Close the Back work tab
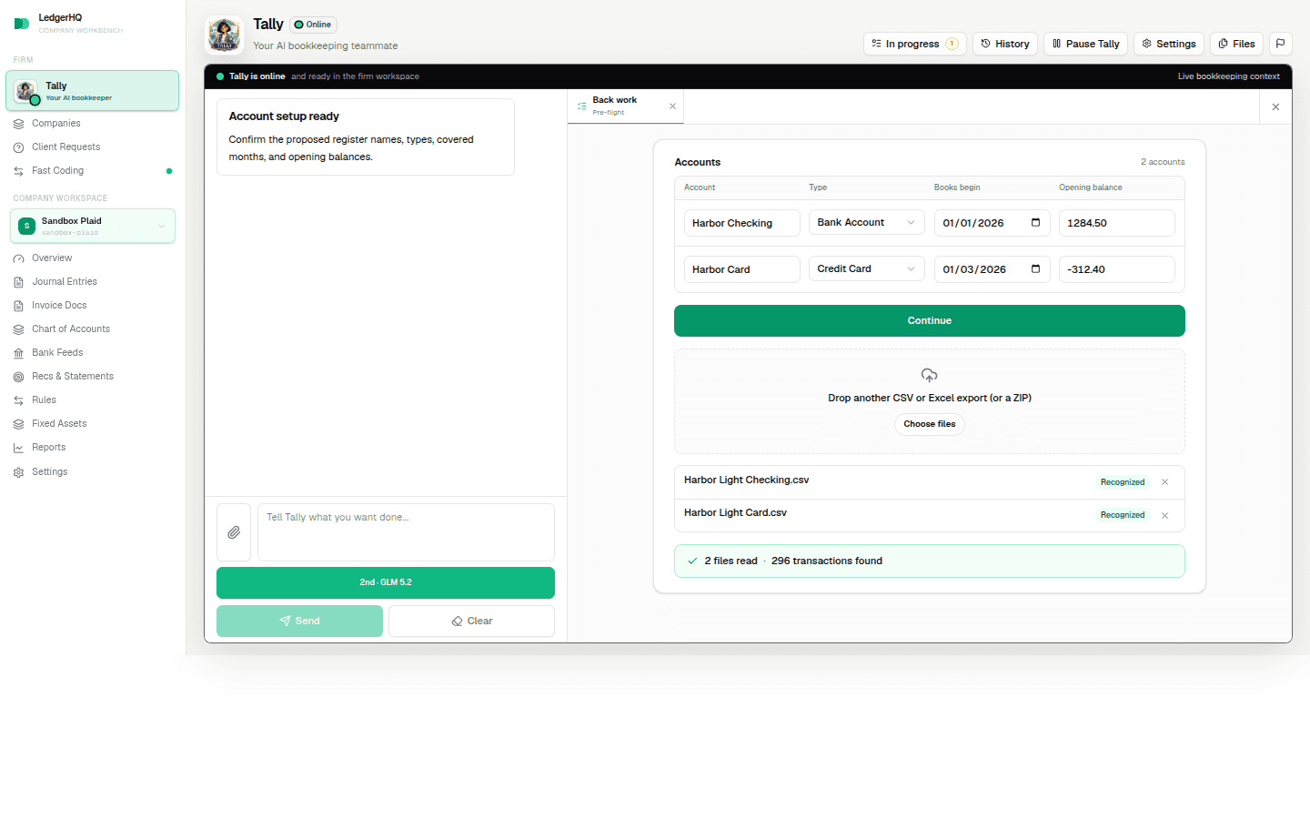The height and width of the screenshot is (819, 1310). (672, 106)
